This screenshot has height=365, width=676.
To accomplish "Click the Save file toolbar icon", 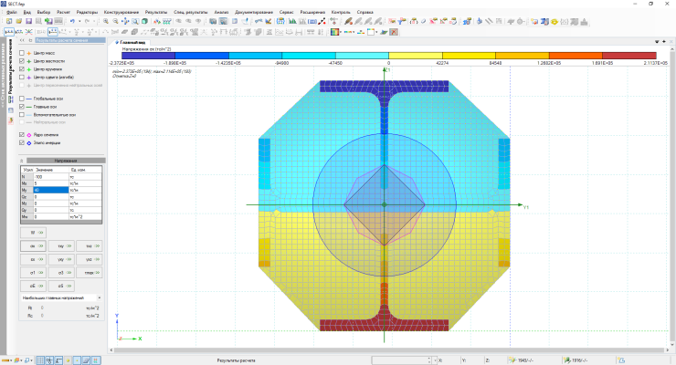I will (28, 20).
